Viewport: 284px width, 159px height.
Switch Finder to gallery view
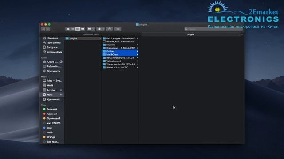pos(83,29)
